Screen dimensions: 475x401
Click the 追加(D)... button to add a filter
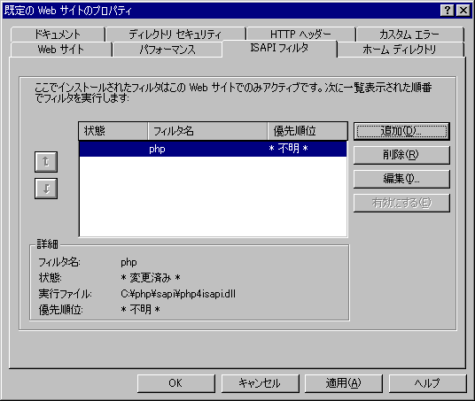(401, 131)
